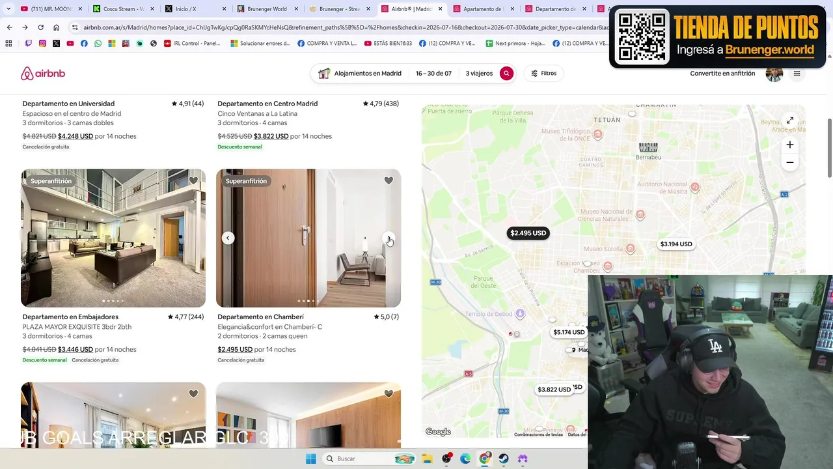Image resolution: width=833 pixels, height=469 pixels.
Task: Open ESTÁS BIEN?6:33 bookmark
Action: pyautogui.click(x=389, y=44)
